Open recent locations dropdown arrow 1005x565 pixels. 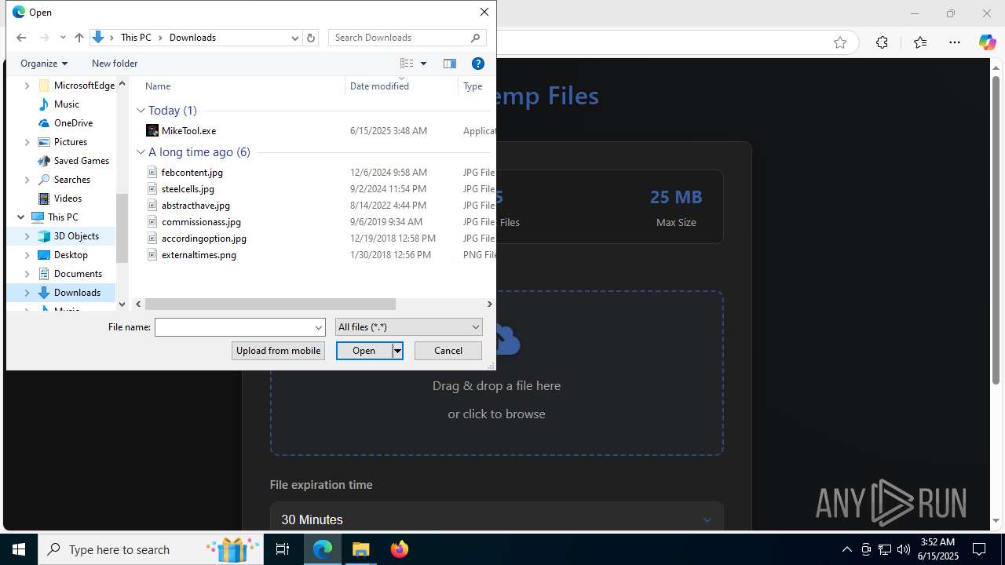pos(63,38)
